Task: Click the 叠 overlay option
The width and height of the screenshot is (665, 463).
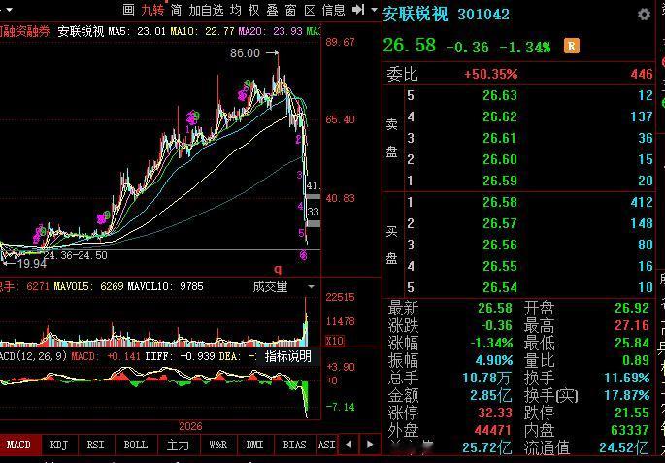Action: coord(272,10)
